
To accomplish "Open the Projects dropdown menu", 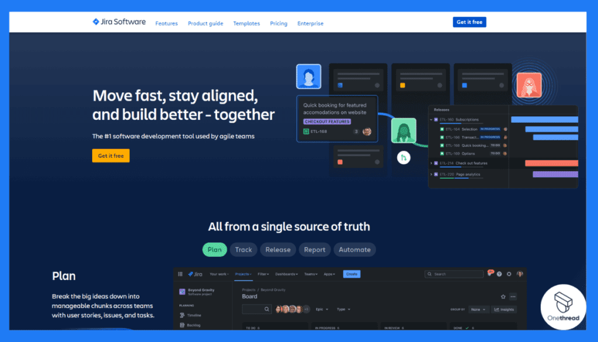I will (243, 274).
